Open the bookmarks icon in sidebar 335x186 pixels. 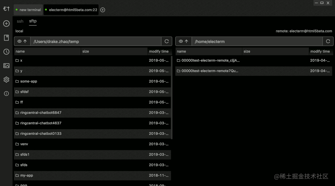pyautogui.click(x=6, y=38)
